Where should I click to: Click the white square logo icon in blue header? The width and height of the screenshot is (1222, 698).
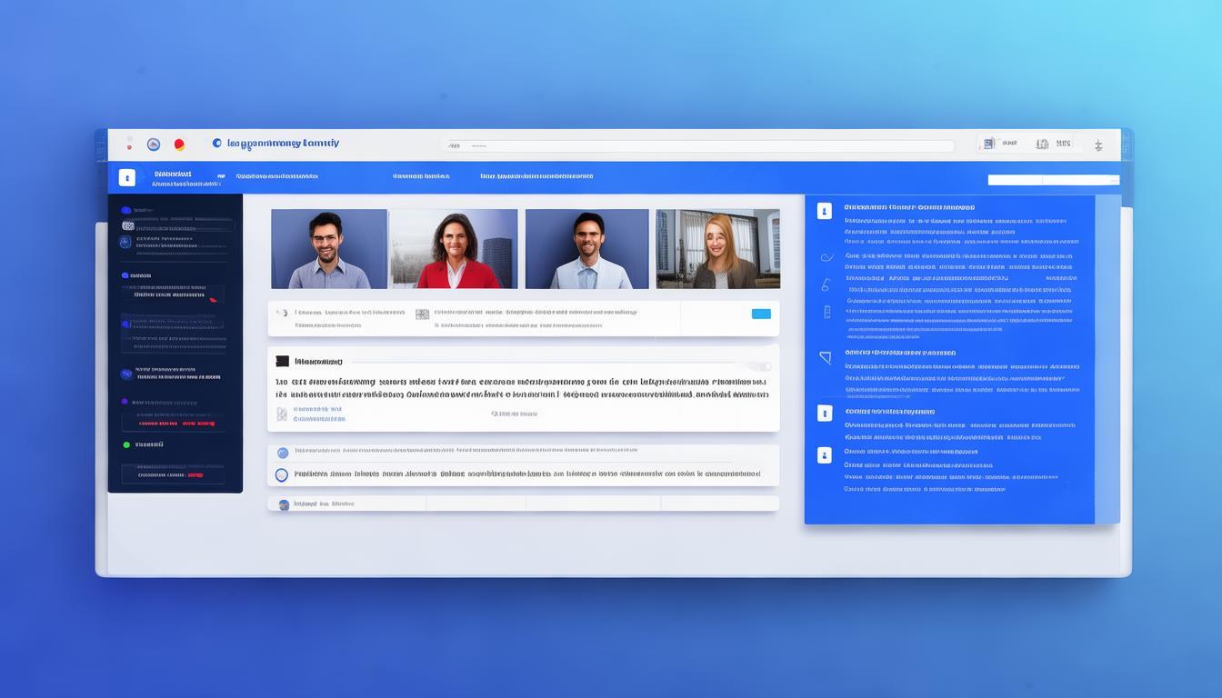click(127, 177)
